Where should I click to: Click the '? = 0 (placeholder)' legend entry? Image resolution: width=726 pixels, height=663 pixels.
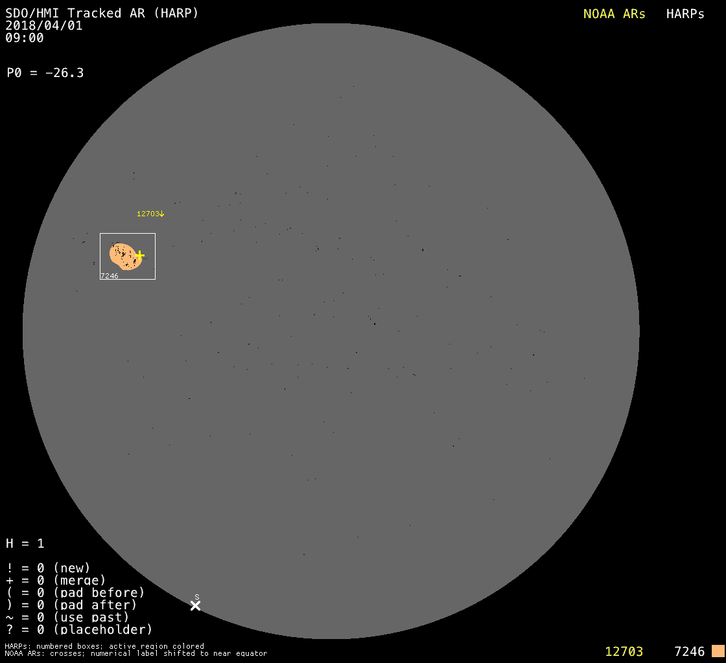point(79,629)
